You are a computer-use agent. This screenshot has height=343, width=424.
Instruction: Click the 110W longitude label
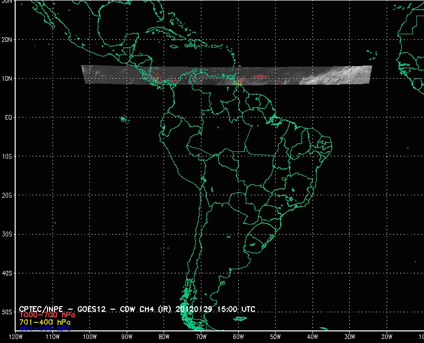pyautogui.click(x=52, y=336)
